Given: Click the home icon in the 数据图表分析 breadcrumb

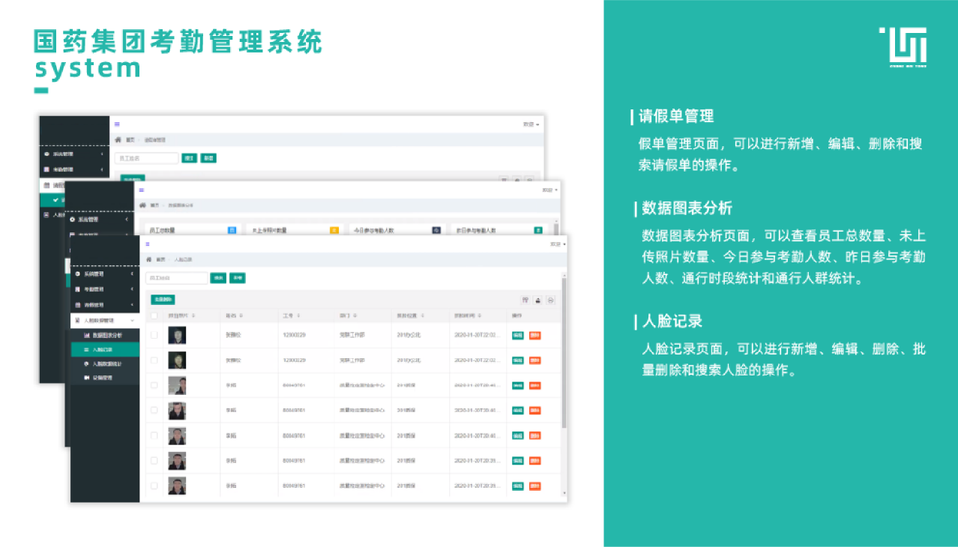Looking at the screenshot, I should click(142, 205).
